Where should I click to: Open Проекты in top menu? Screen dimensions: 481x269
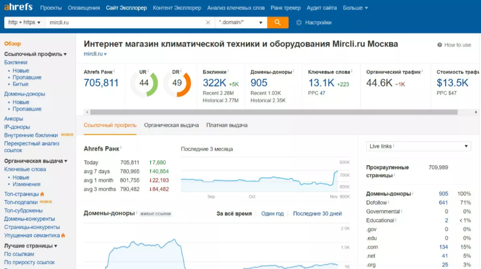(51, 8)
